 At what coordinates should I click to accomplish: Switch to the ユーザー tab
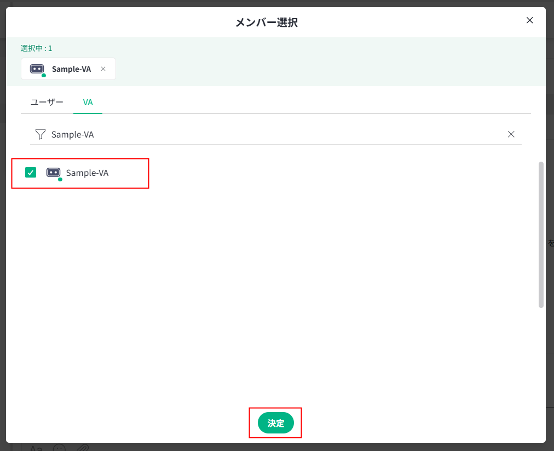pyautogui.click(x=47, y=102)
